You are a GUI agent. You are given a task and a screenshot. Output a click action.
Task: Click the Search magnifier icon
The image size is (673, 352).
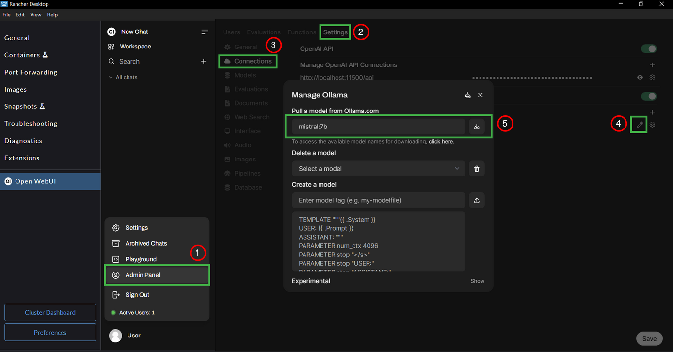click(112, 62)
